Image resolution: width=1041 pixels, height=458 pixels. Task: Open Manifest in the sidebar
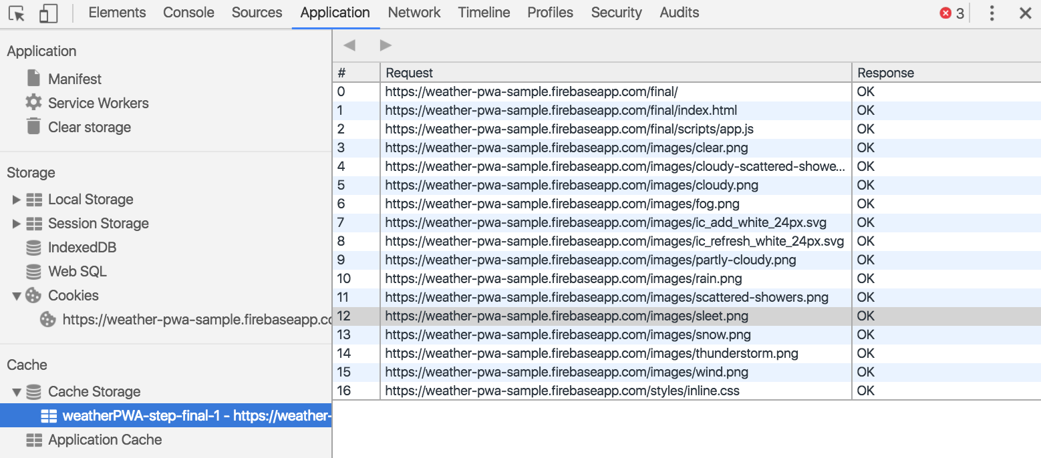75,79
